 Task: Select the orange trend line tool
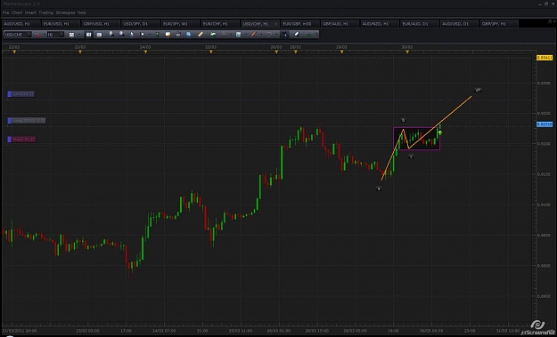(x=254, y=35)
